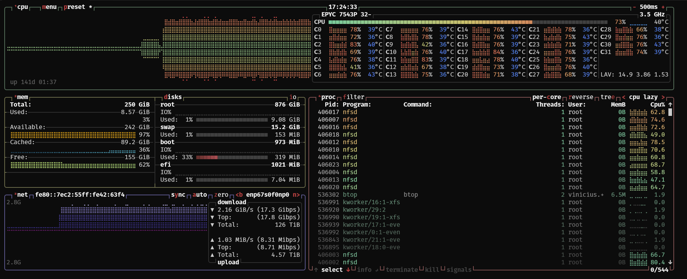Click the boot disk used bar
The image size is (687, 279).
232,157
